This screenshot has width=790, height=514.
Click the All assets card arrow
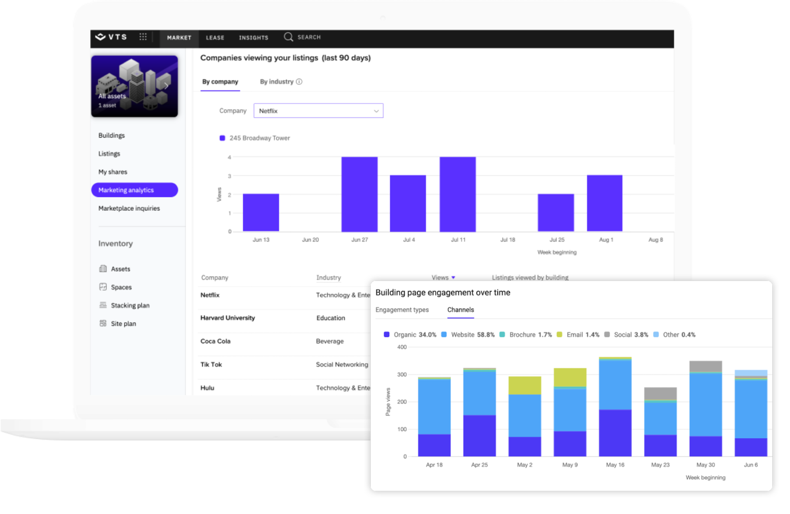tap(166, 86)
